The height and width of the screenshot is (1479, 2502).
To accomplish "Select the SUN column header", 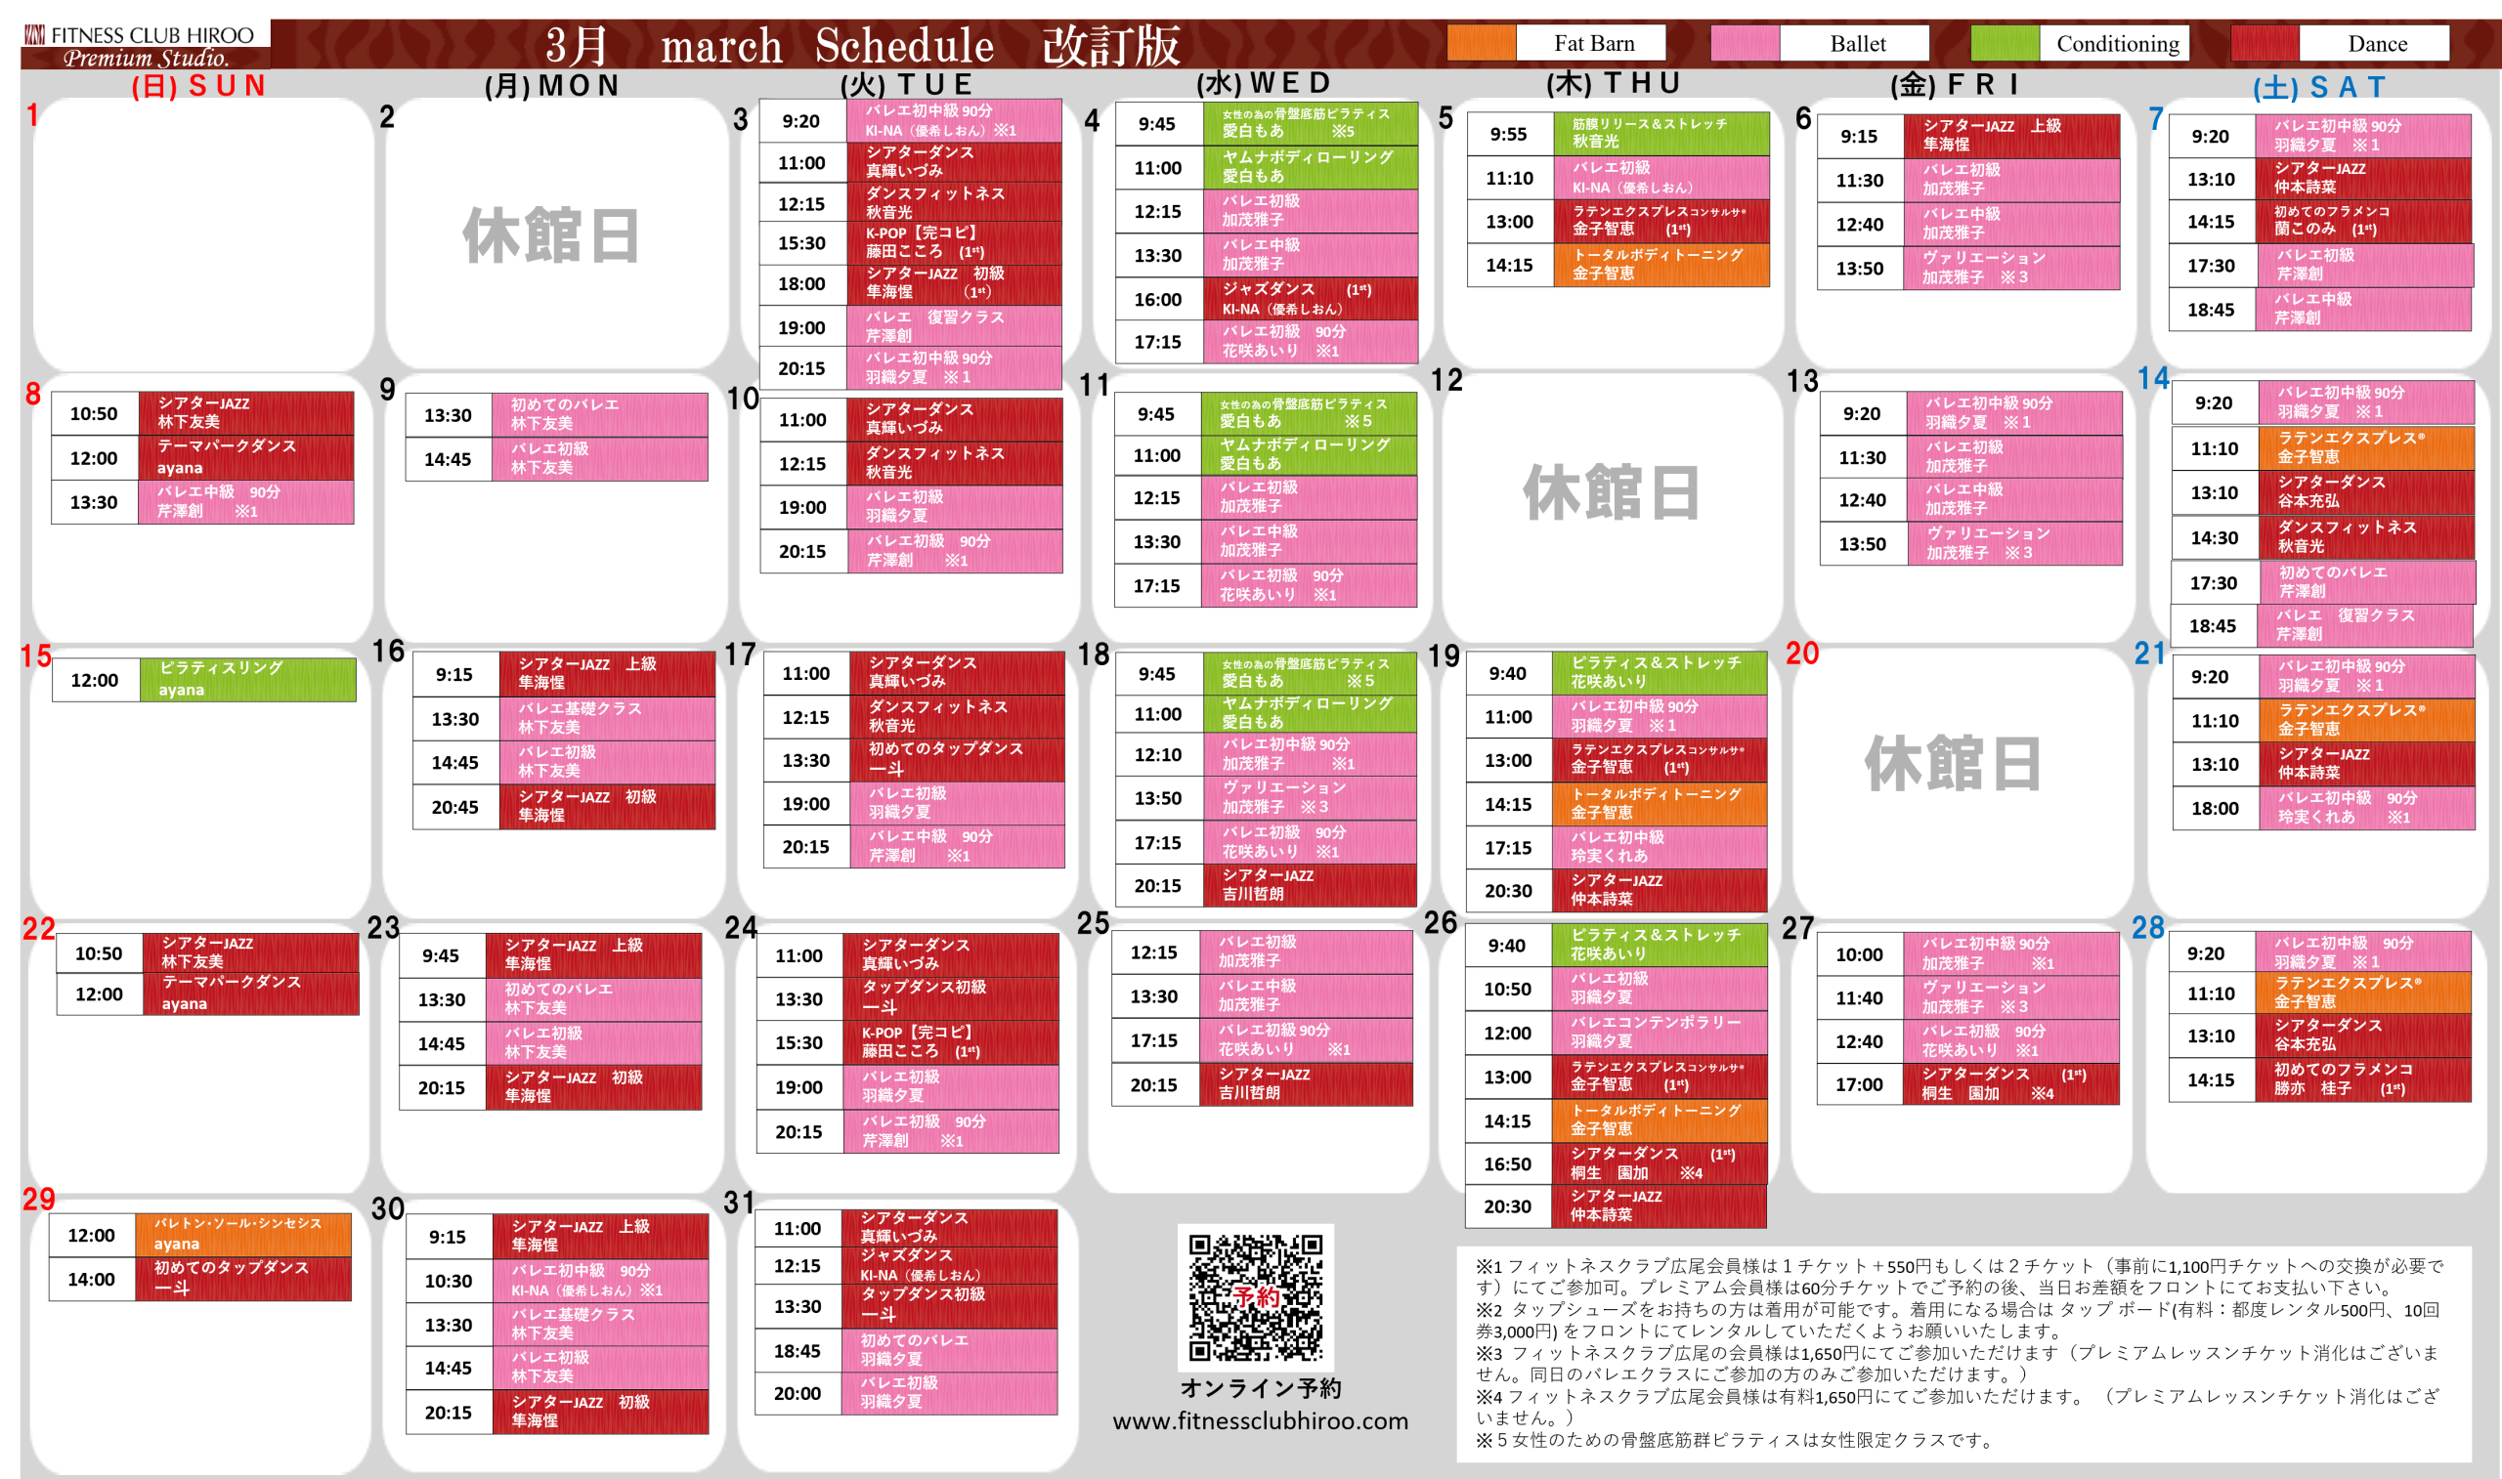I will 198,86.
